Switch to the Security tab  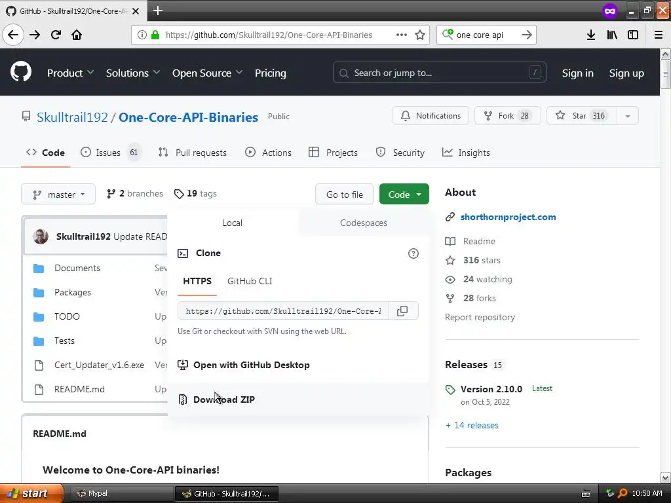(400, 153)
